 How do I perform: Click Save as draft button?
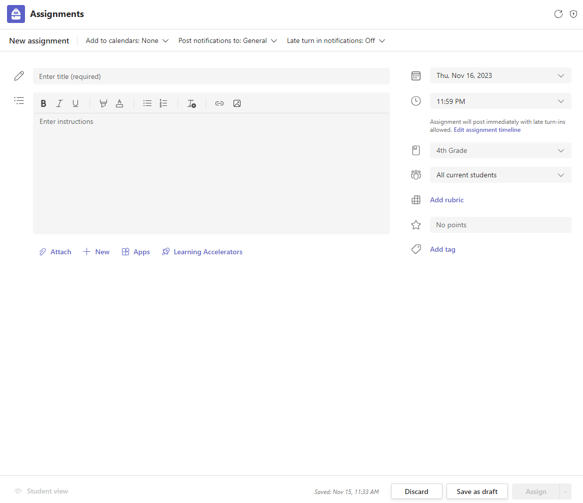point(477,492)
